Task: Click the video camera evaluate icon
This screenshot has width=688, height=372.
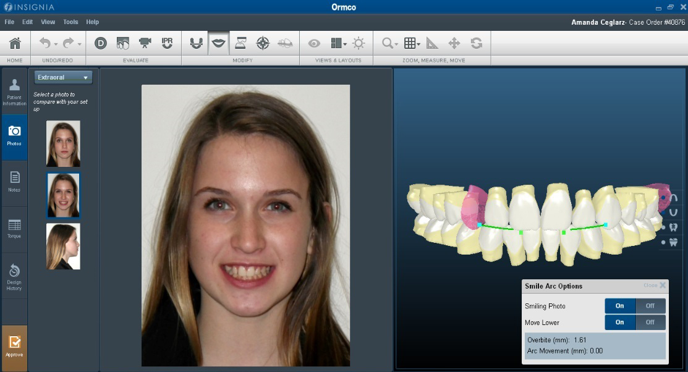Action: tap(145, 43)
